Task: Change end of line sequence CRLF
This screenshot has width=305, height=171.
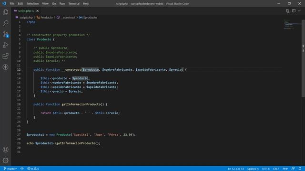Action: pos(276,169)
